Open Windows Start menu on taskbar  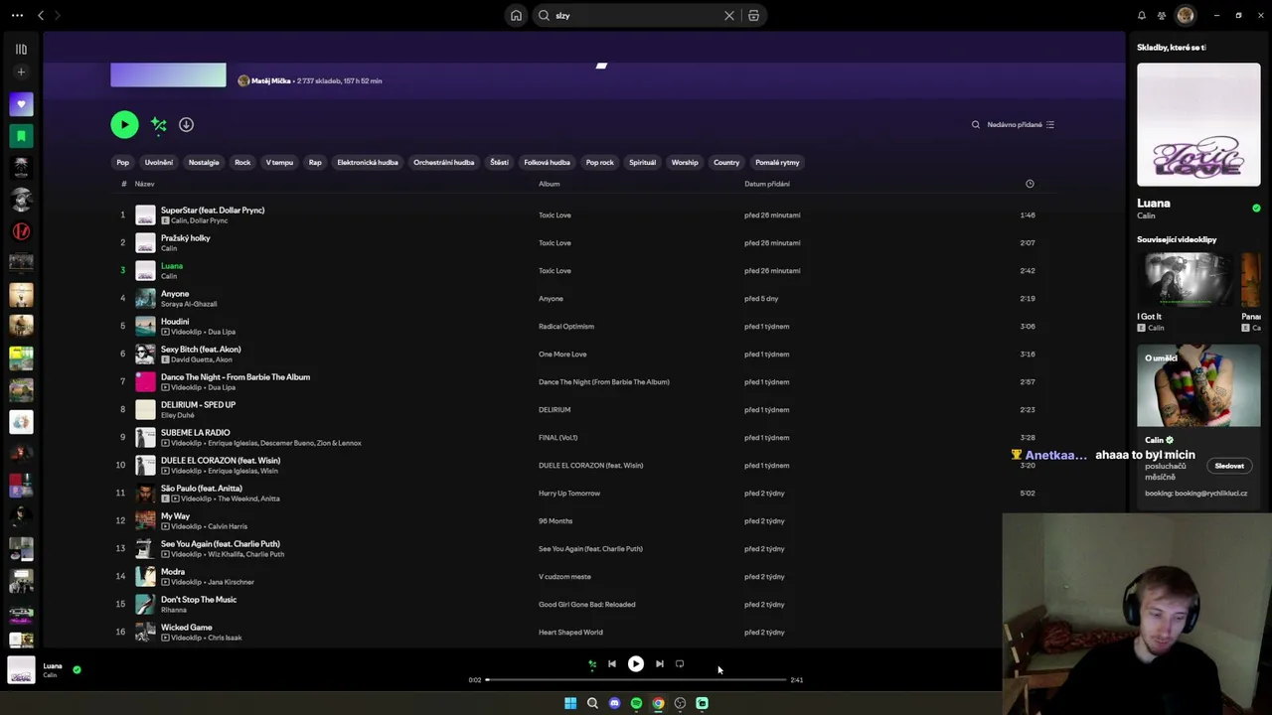pos(570,703)
